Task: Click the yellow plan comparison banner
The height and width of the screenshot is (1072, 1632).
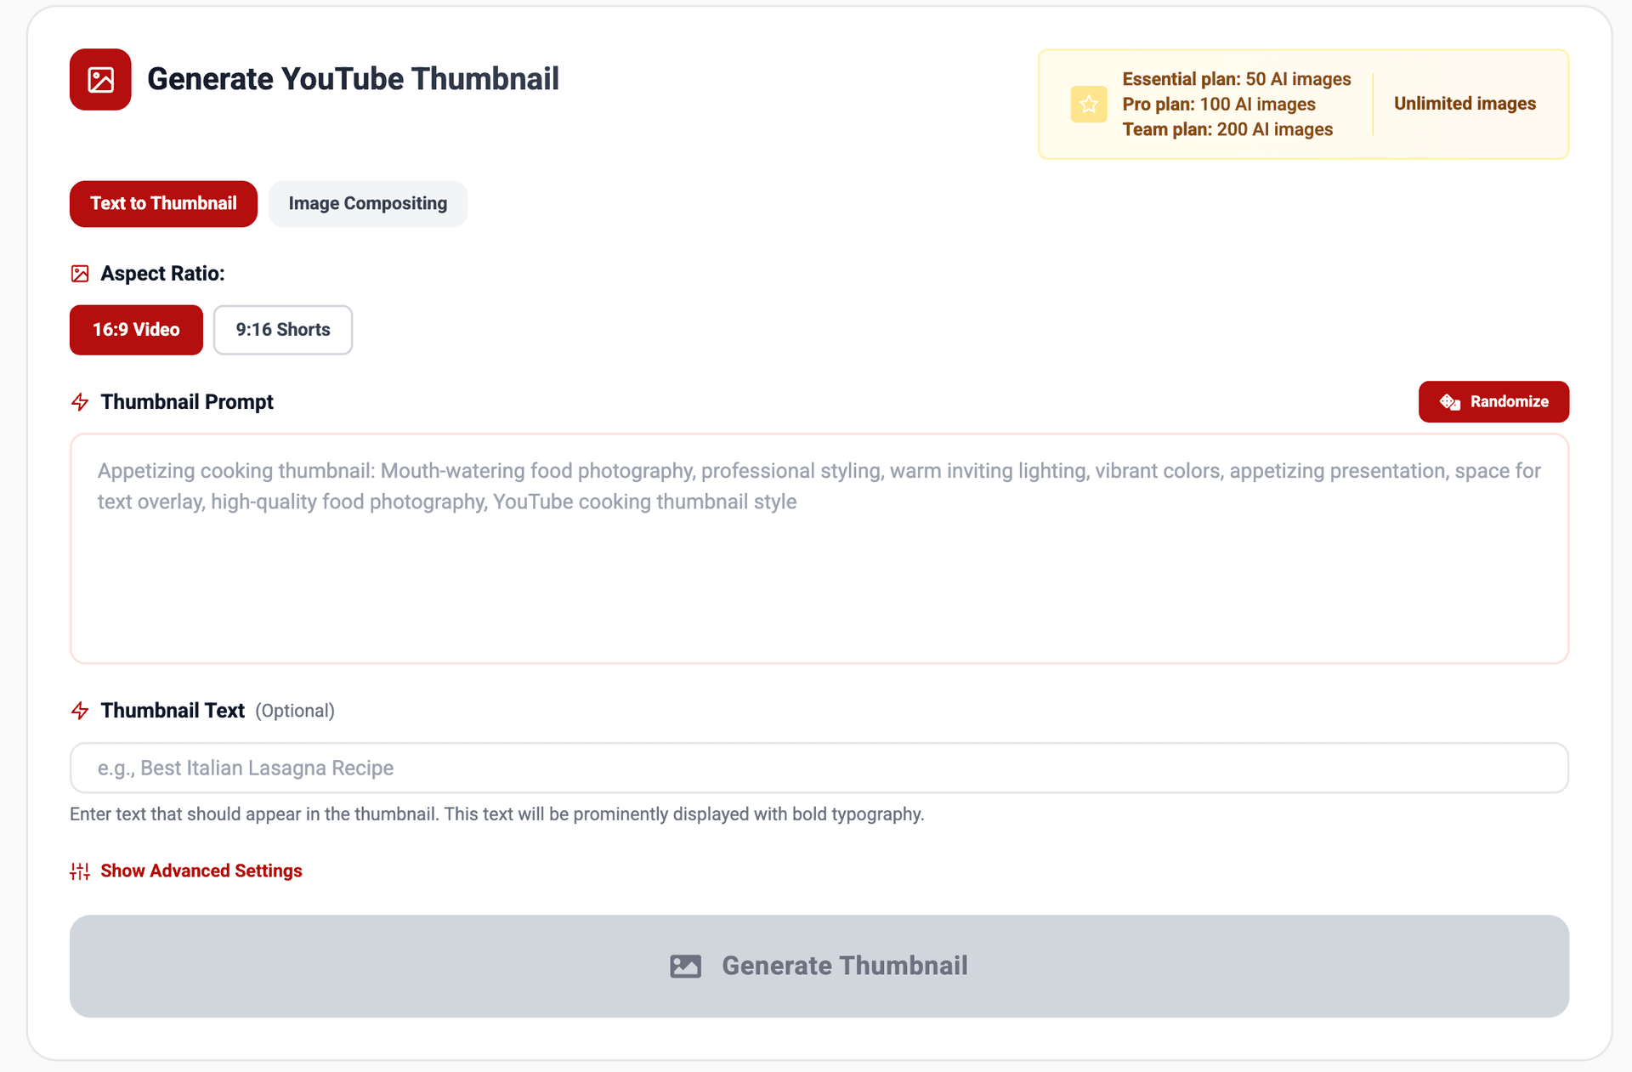Action: point(1304,104)
